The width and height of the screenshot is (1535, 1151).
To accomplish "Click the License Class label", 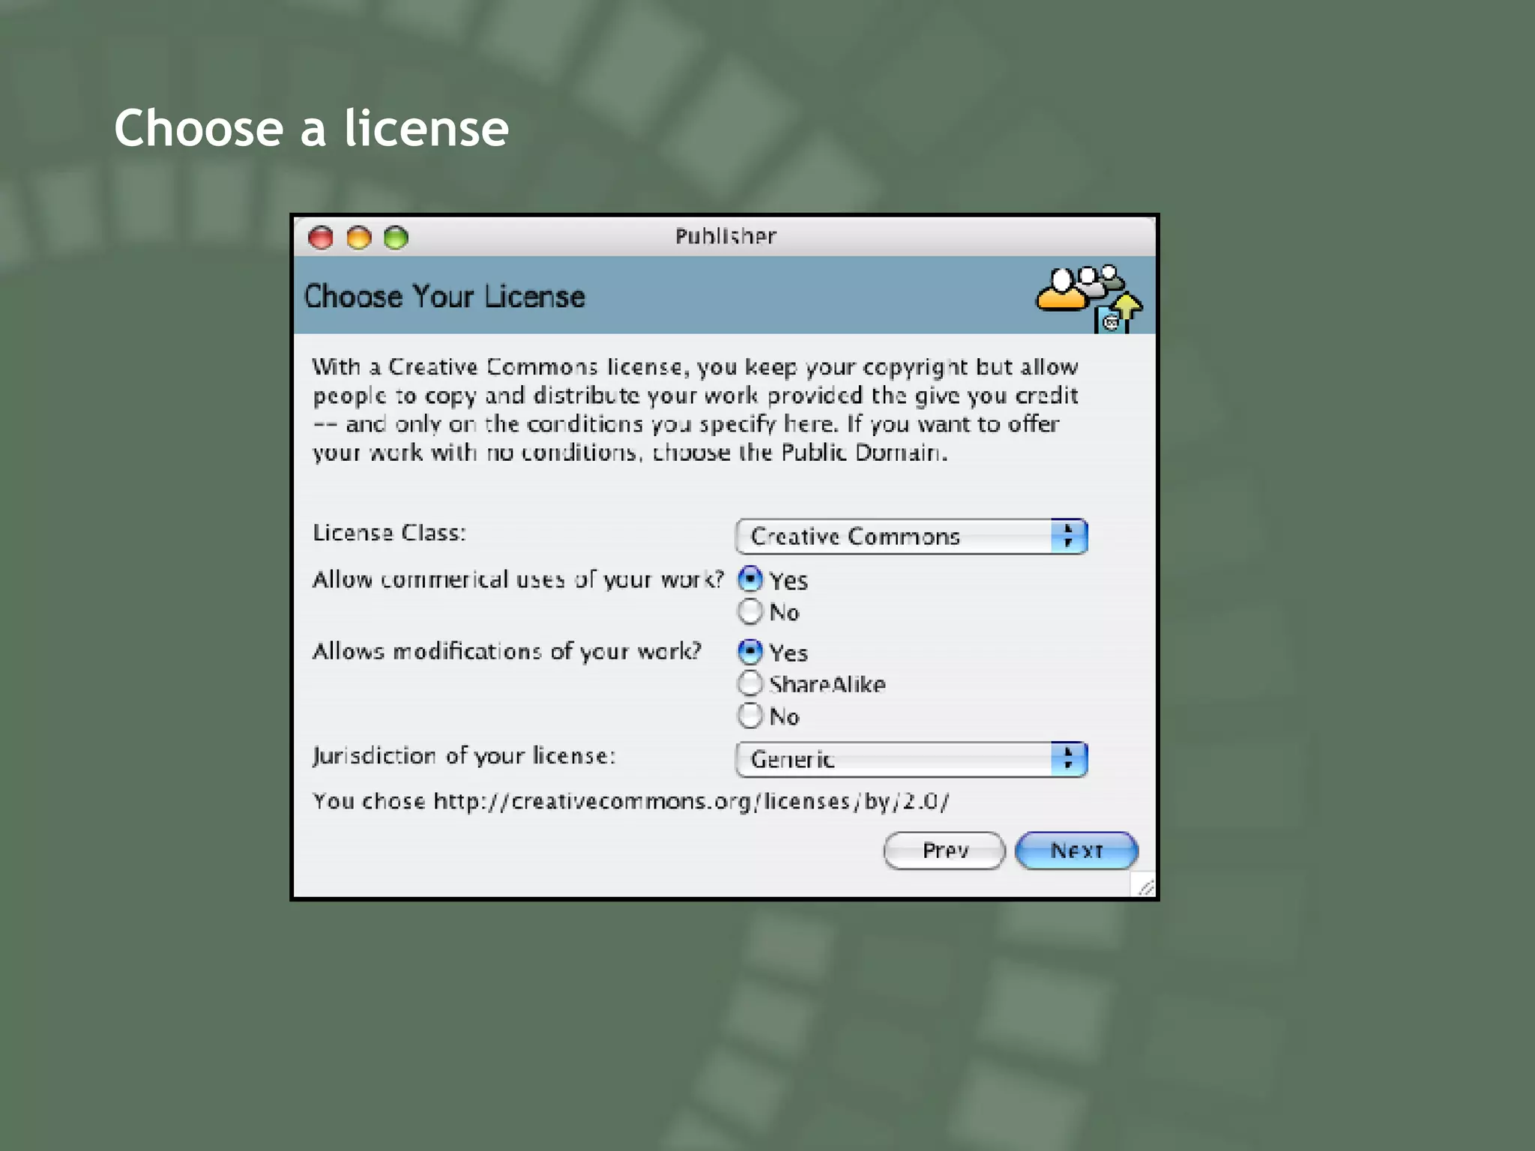I will [389, 533].
